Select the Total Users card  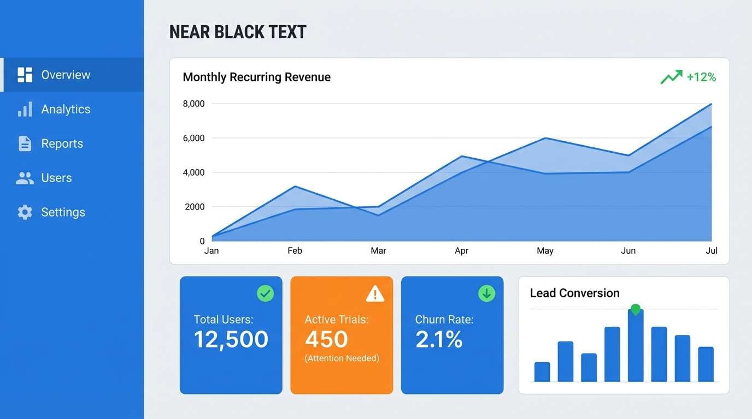(231, 335)
